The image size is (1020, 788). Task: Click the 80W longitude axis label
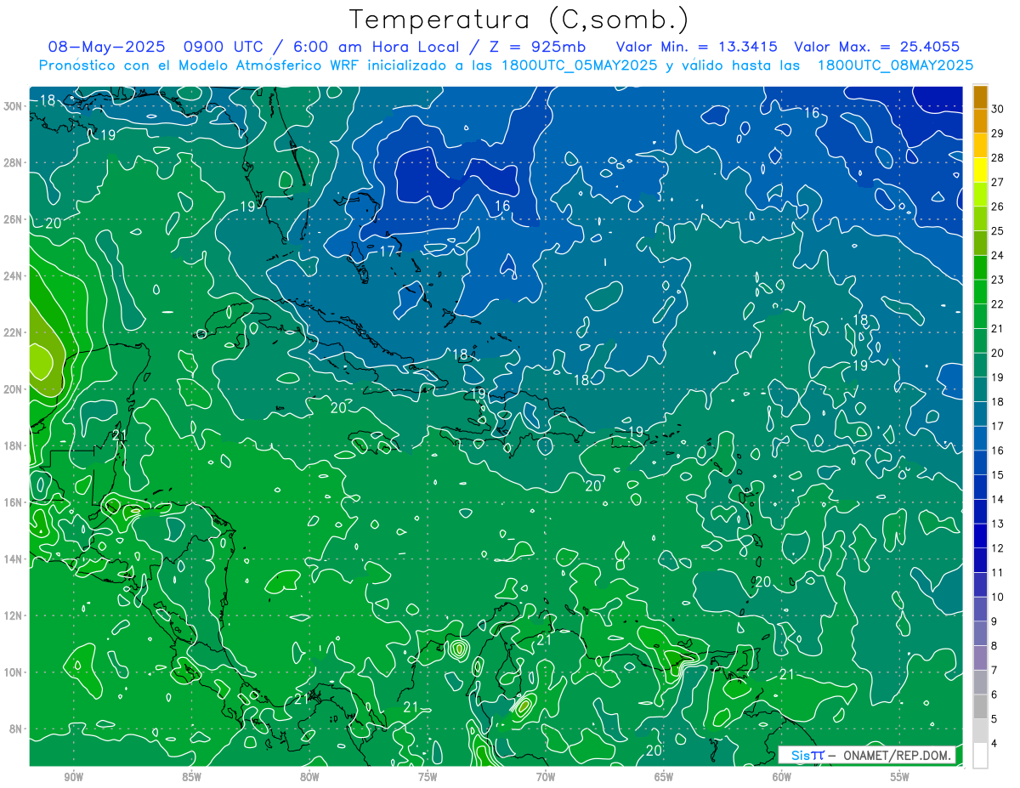(x=309, y=777)
